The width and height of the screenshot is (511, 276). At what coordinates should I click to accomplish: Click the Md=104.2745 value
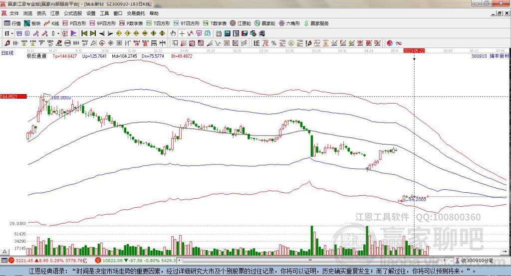click(124, 56)
